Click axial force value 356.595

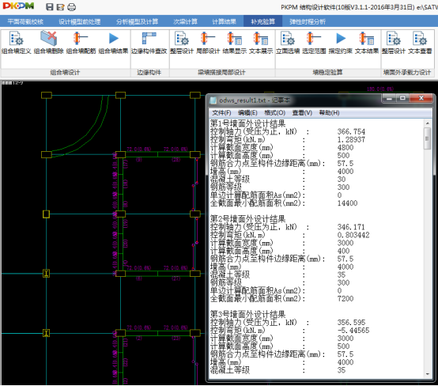coord(351,322)
